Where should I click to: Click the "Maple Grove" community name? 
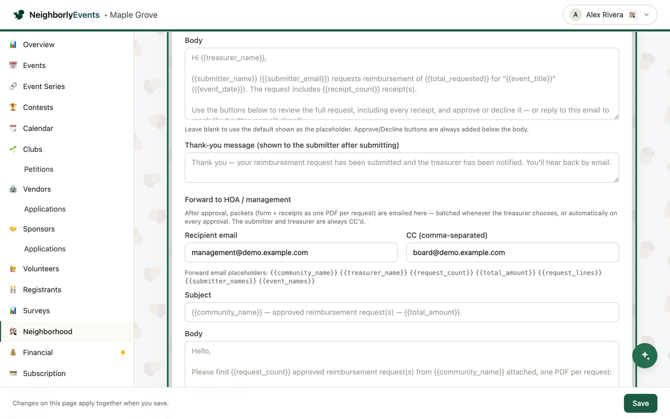133,15
